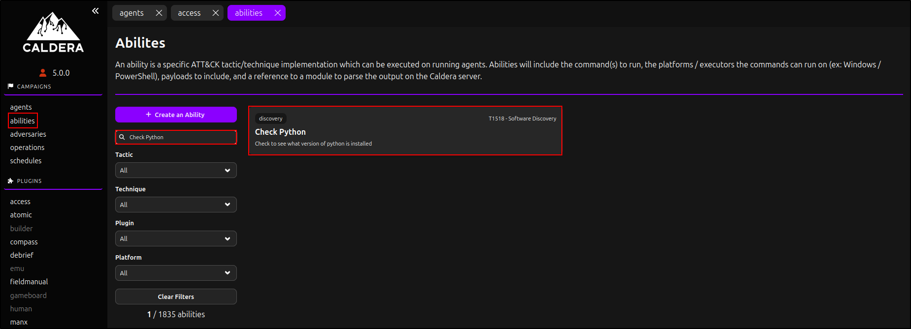The image size is (911, 329).
Task: Click the red user profile icon
Action: [x=43, y=73]
